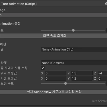Click the 시선 보정값 Z field showing 0
This screenshot has width=107, height=107.
tap(102, 78)
